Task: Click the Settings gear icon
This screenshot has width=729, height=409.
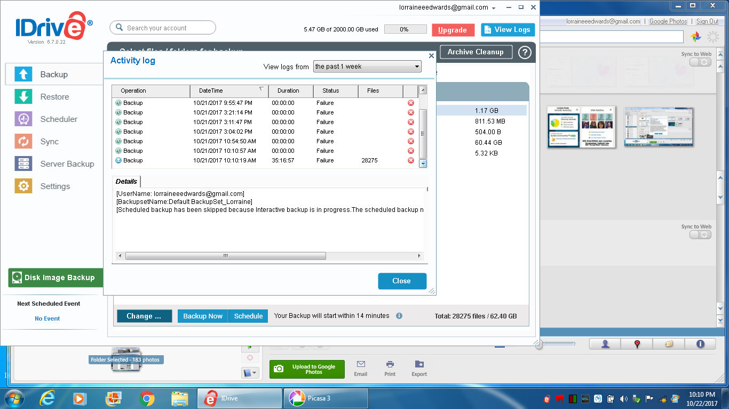Action: point(23,186)
